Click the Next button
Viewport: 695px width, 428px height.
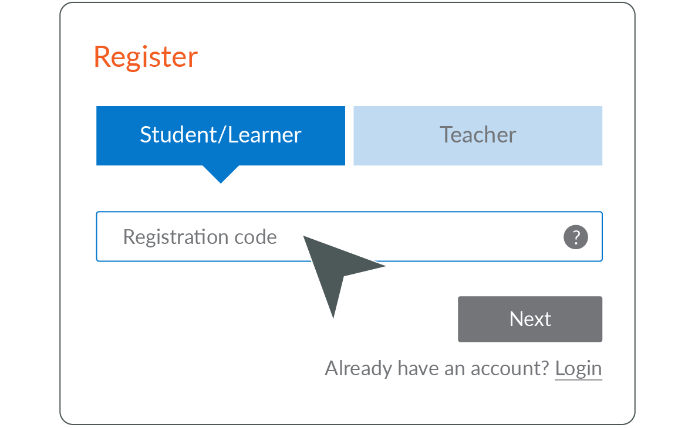tap(530, 319)
